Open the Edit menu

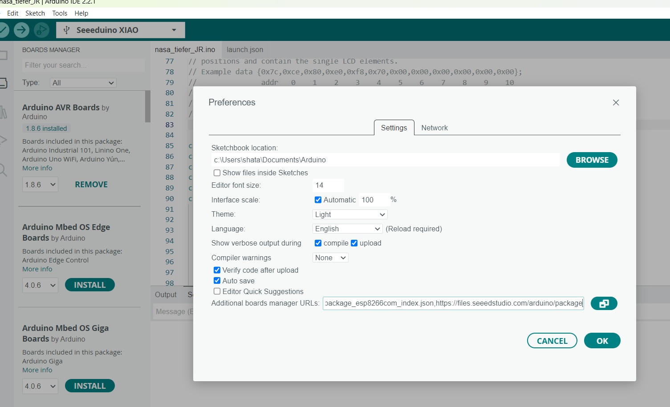(x=12, y=13)
